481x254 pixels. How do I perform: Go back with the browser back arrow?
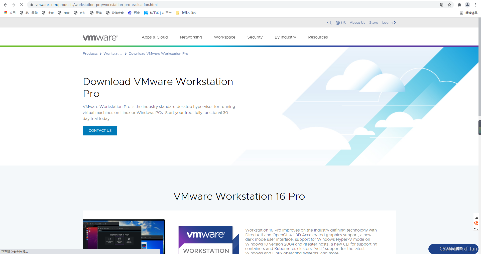[x=6, y=5]
